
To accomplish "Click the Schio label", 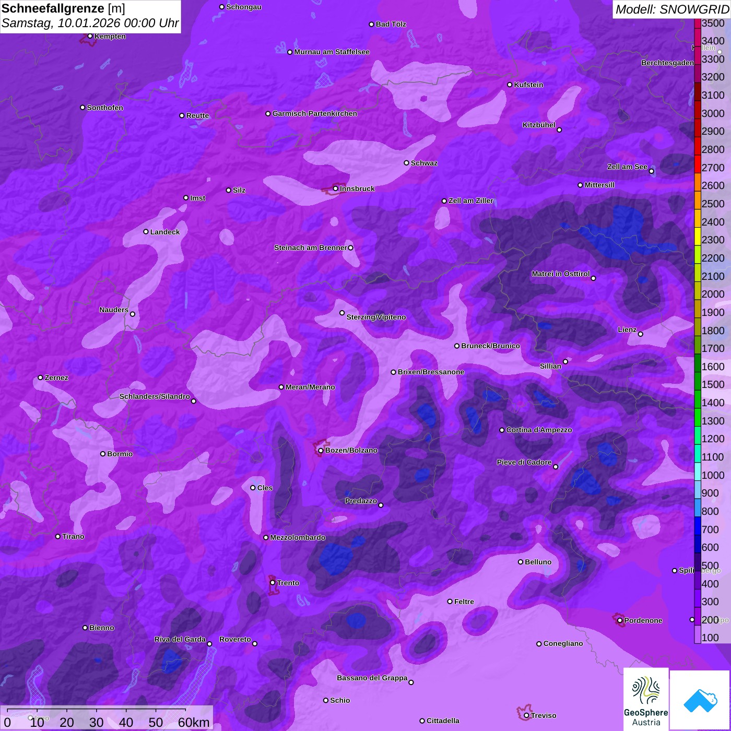I will click(x=340, y=700).
